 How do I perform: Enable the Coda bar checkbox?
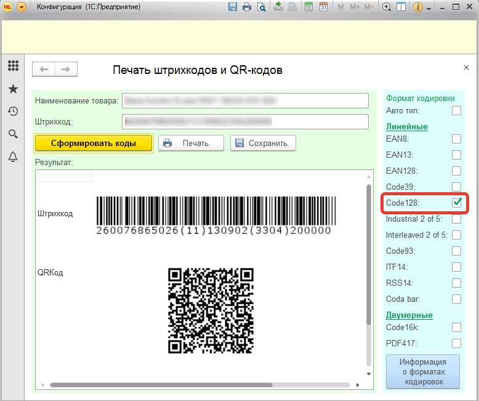coord(456,299)
